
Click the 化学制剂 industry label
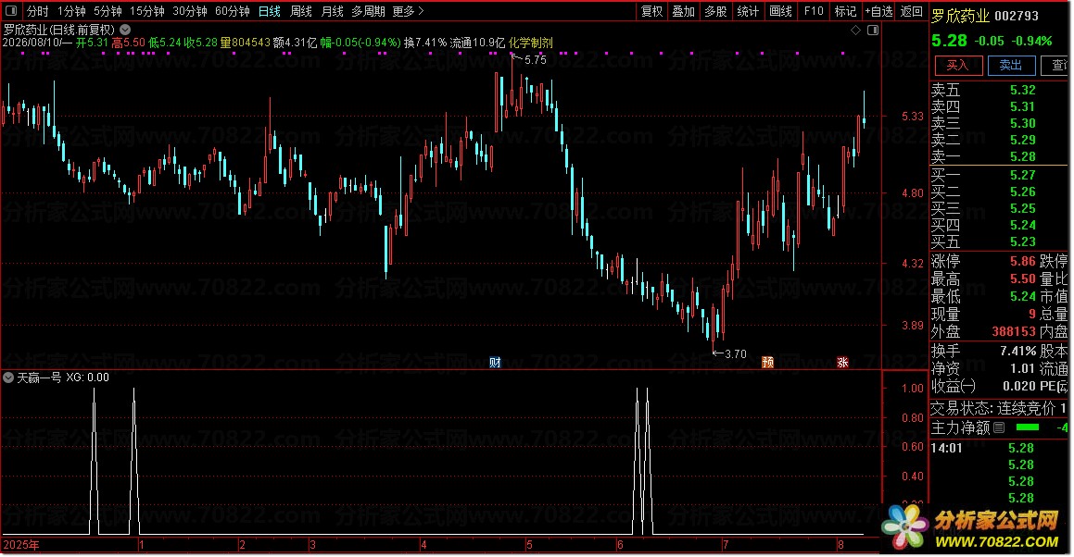pyautogui.click(x=531, y=43)
